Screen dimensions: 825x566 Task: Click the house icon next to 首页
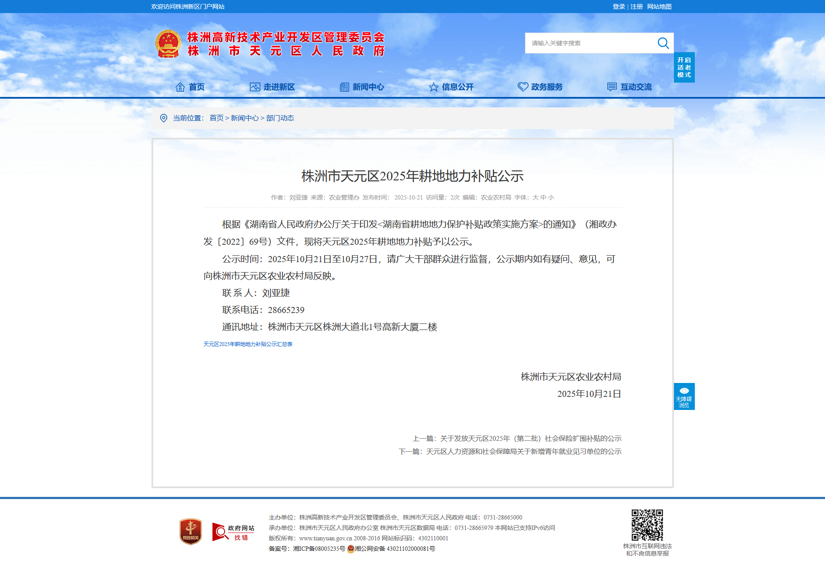pos(180,87)
